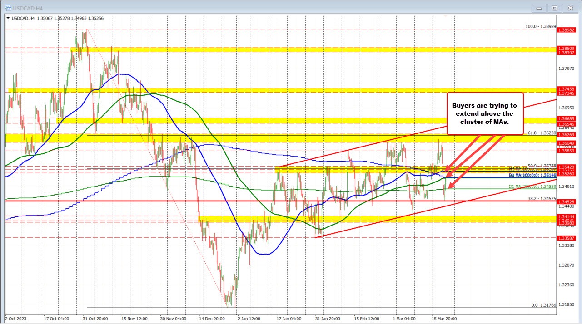Expand the USDCAD,H4 OHLC data triangle
This screenshot has height=324, width=582.
(x=8, y=19)
